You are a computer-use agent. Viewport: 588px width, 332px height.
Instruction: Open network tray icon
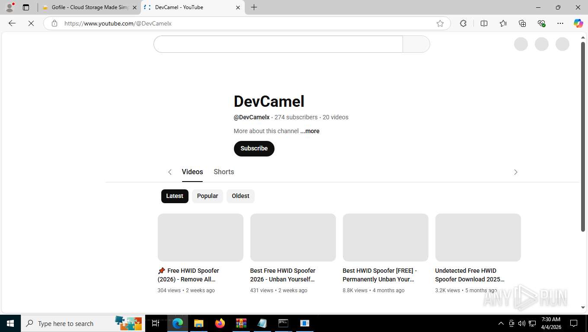point(532,323)
